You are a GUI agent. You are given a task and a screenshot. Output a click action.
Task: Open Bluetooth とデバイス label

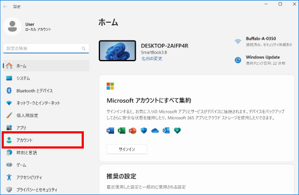35,91
